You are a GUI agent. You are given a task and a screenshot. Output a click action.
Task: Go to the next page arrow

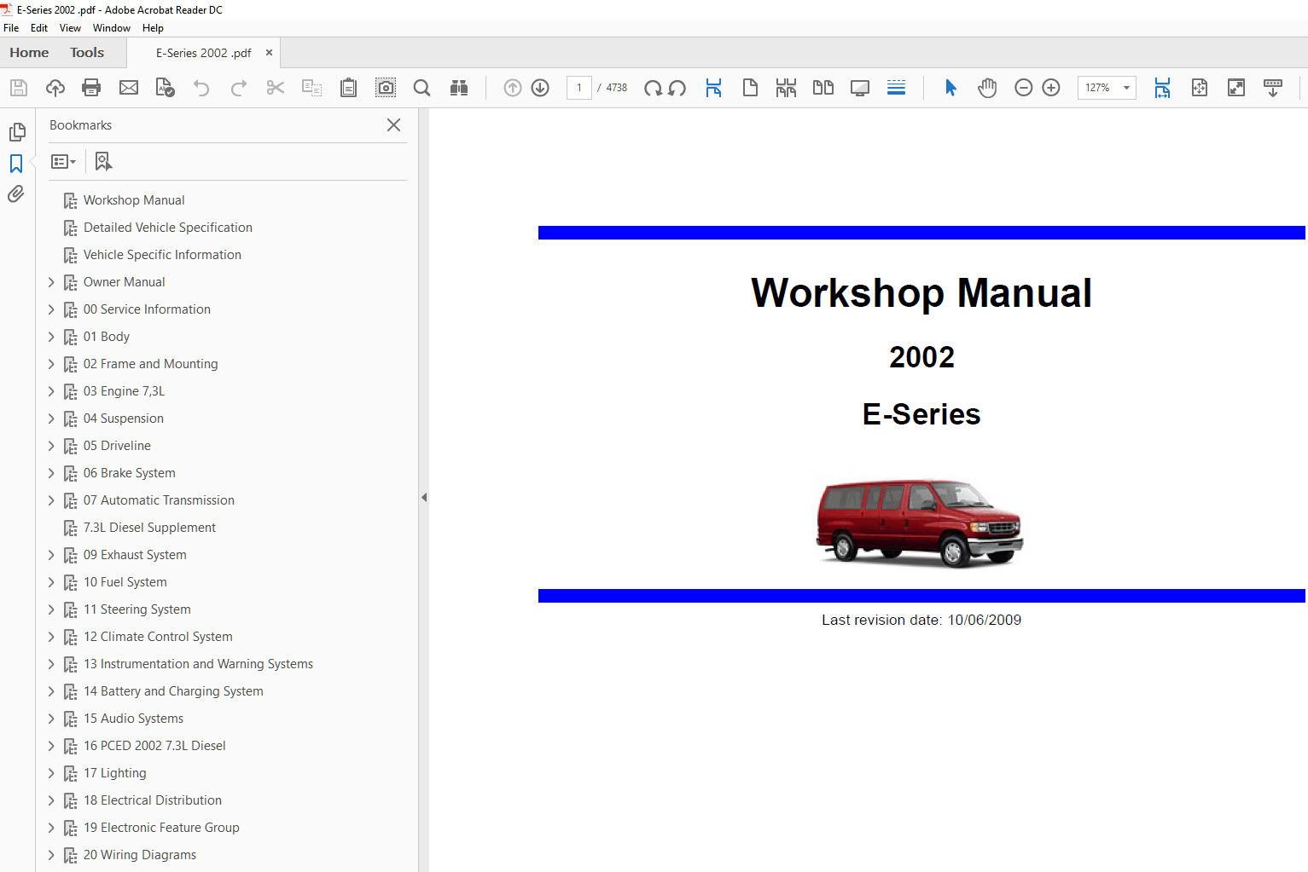[540, 88]
